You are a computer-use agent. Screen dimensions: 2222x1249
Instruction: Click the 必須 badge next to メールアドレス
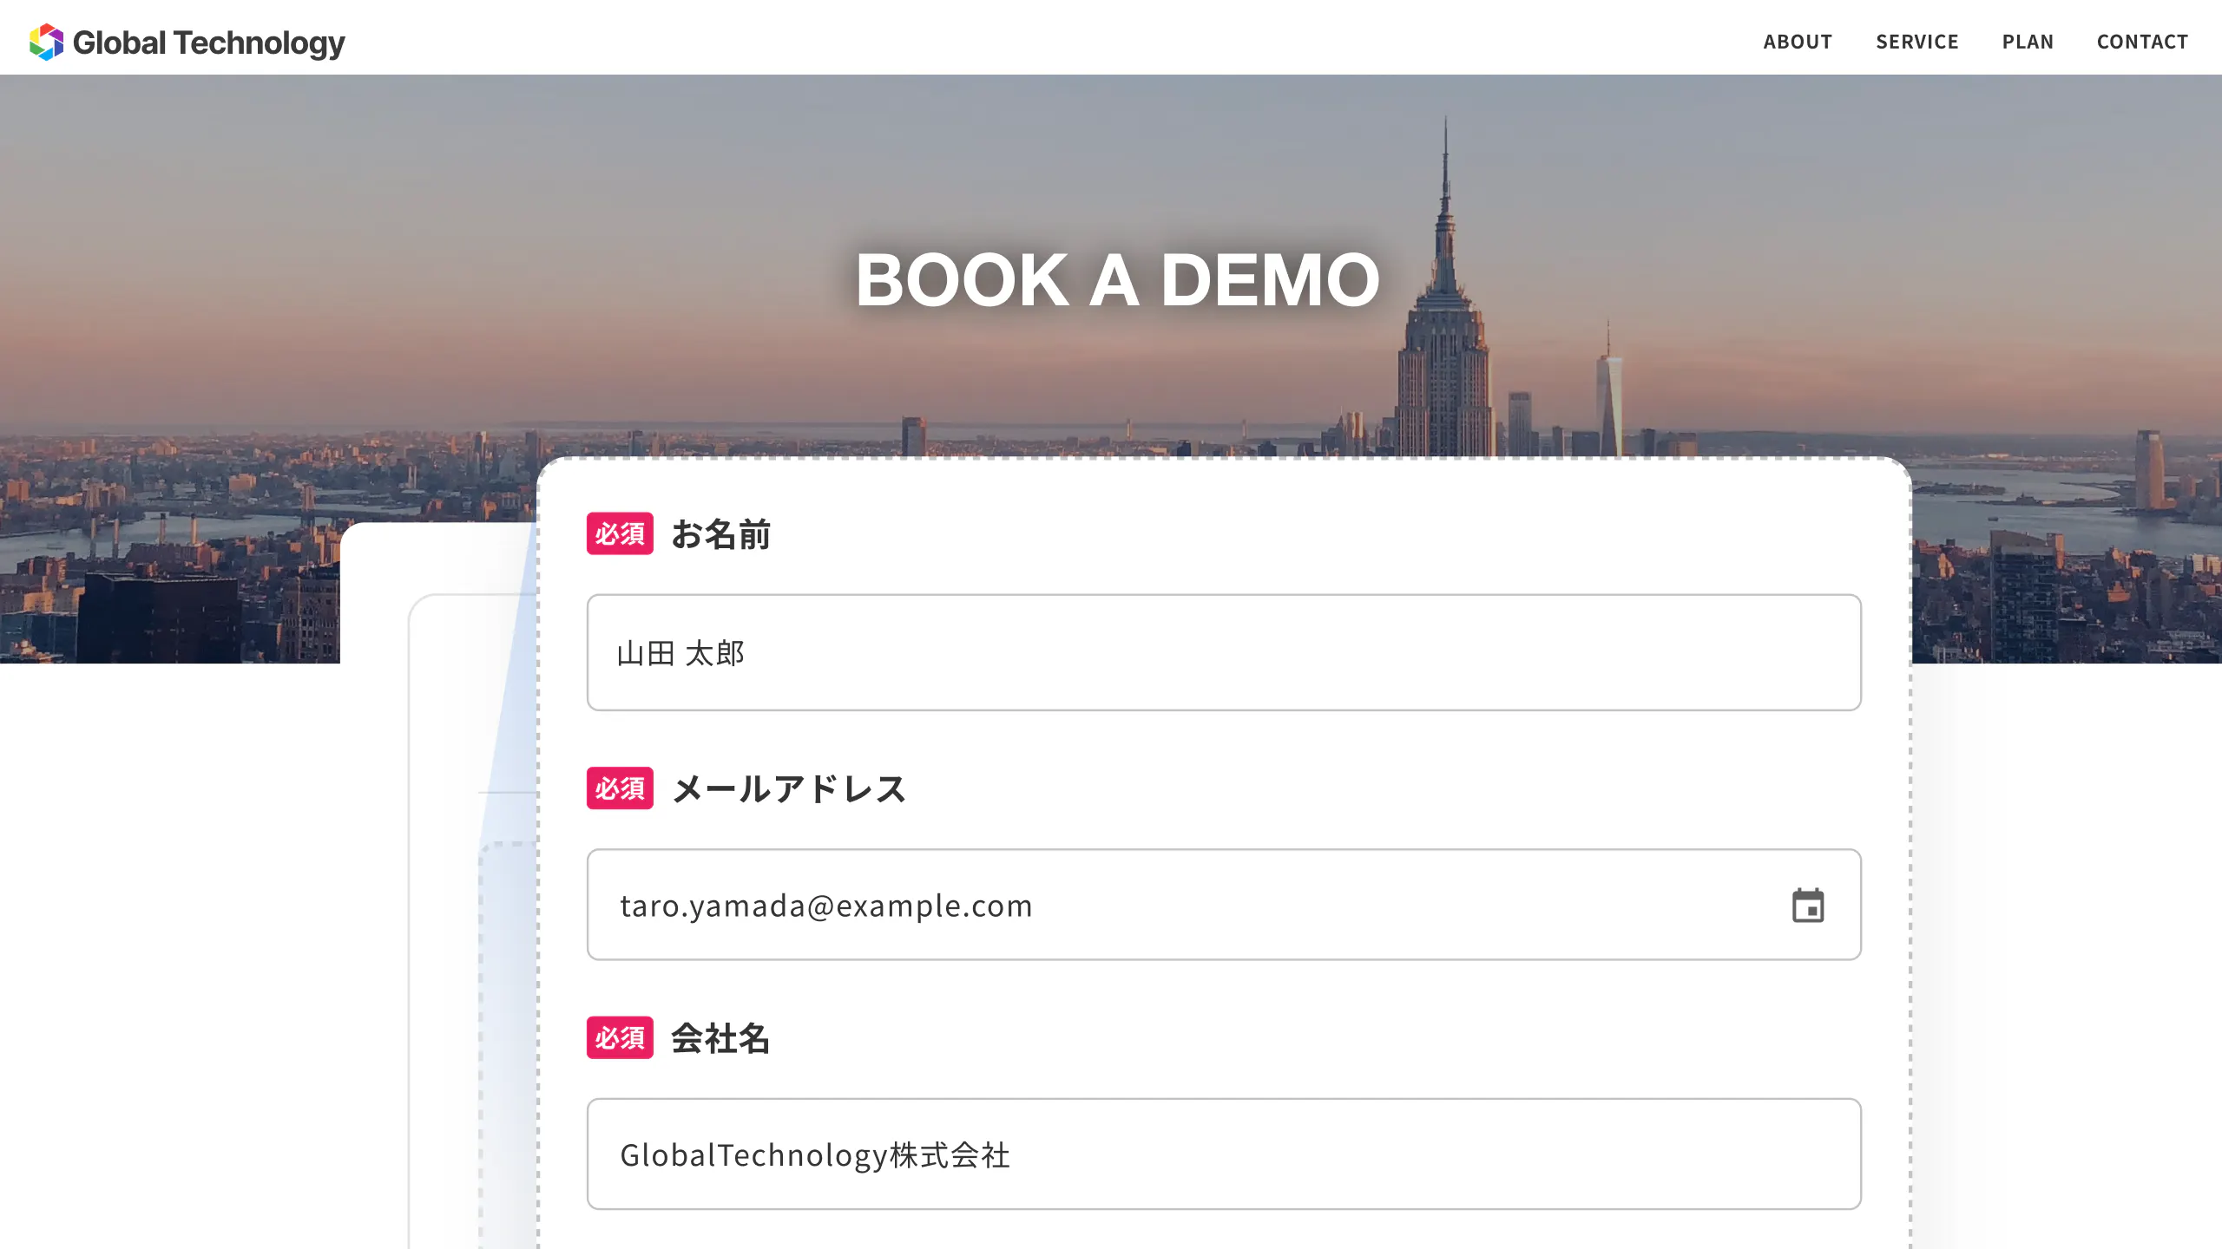(618, 789)
